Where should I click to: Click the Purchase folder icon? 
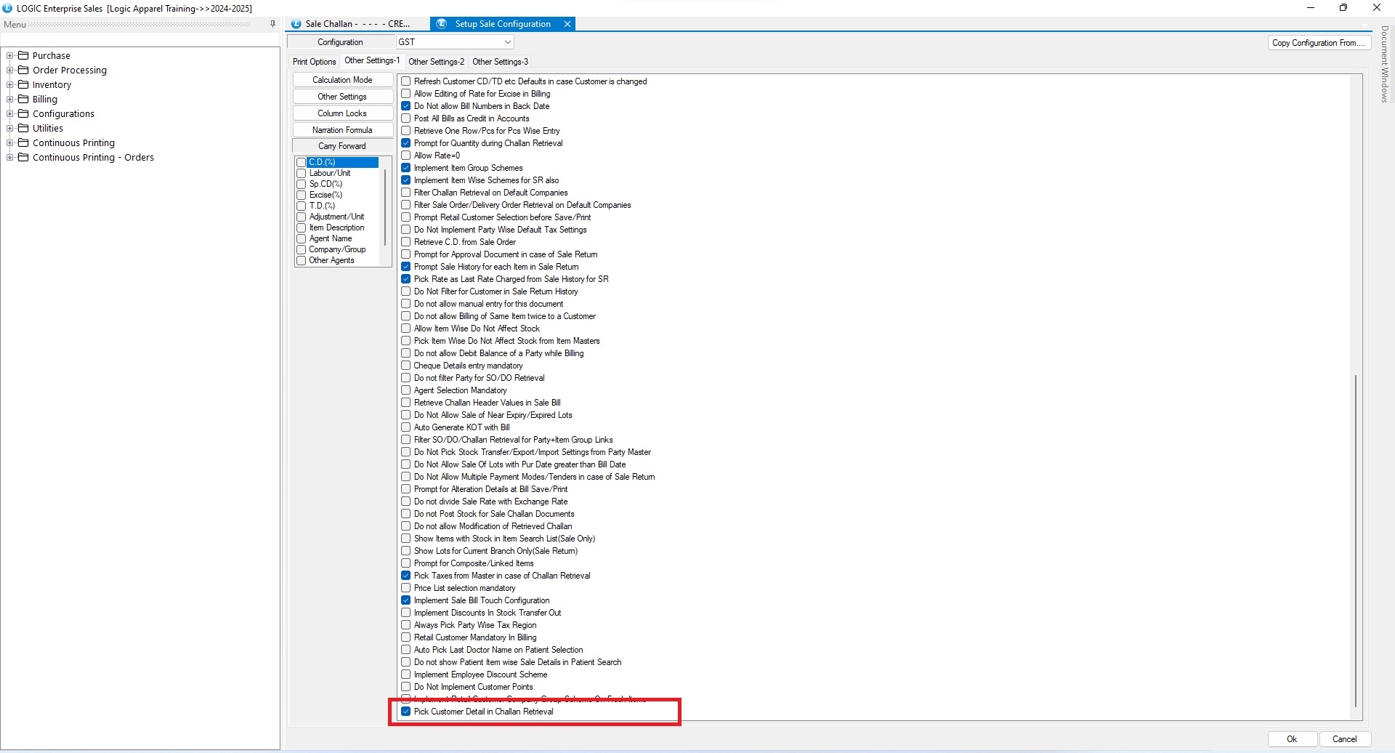(x=23, y=55)
